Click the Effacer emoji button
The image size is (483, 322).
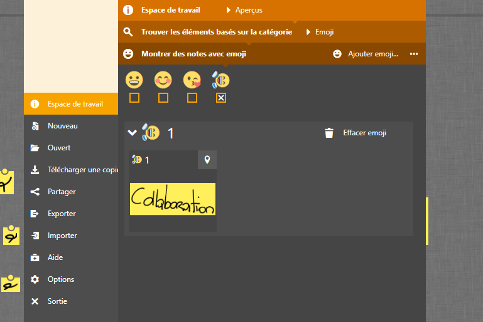[x=364, y=133]
